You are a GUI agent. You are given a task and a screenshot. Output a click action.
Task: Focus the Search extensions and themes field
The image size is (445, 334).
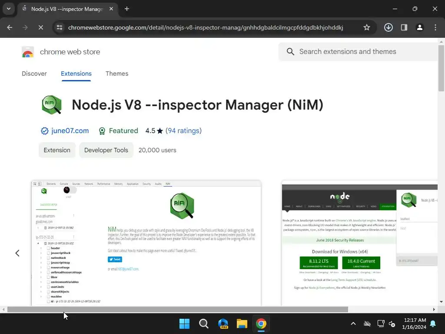point(358,52)
